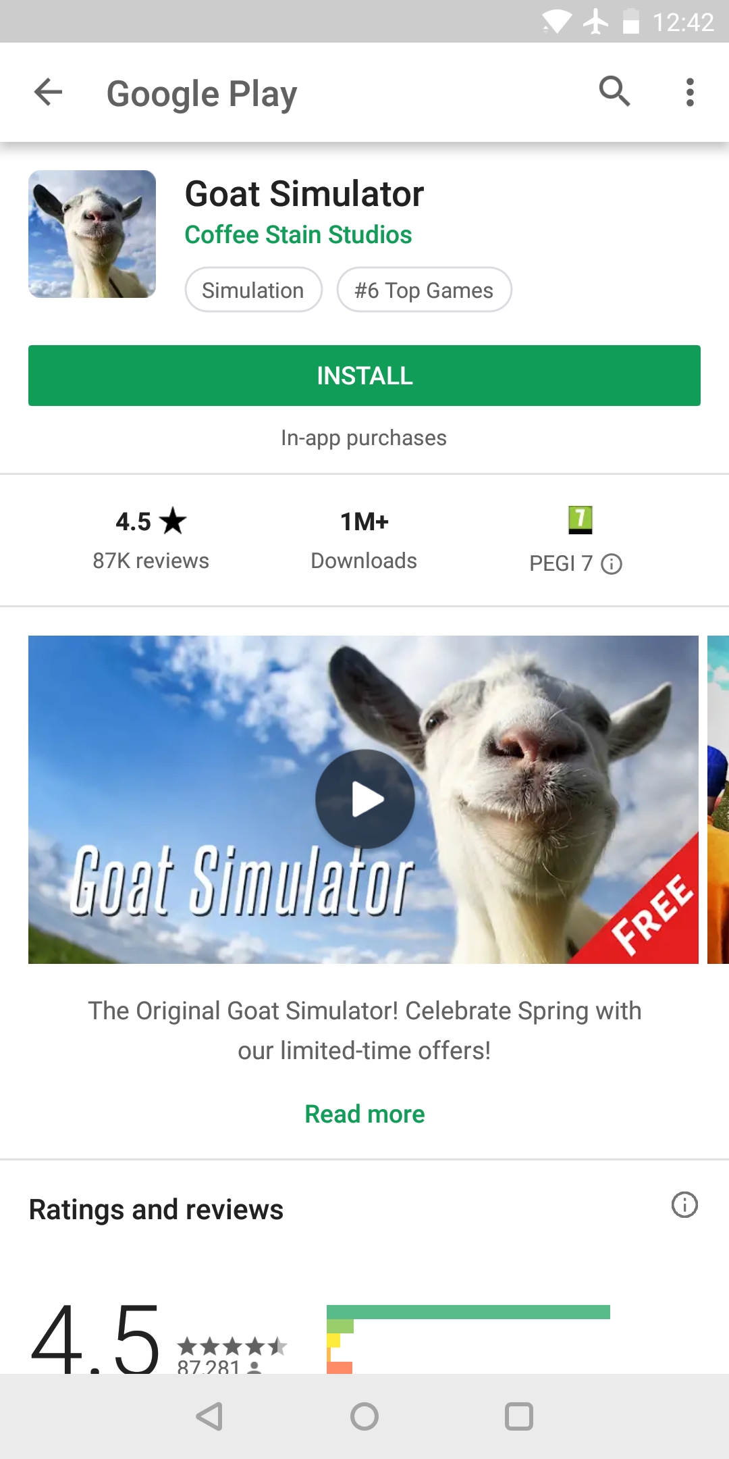Tap the 1M+ Downloads stat
The width and height of the screenshot is (729, 1459).
(364, 540)
